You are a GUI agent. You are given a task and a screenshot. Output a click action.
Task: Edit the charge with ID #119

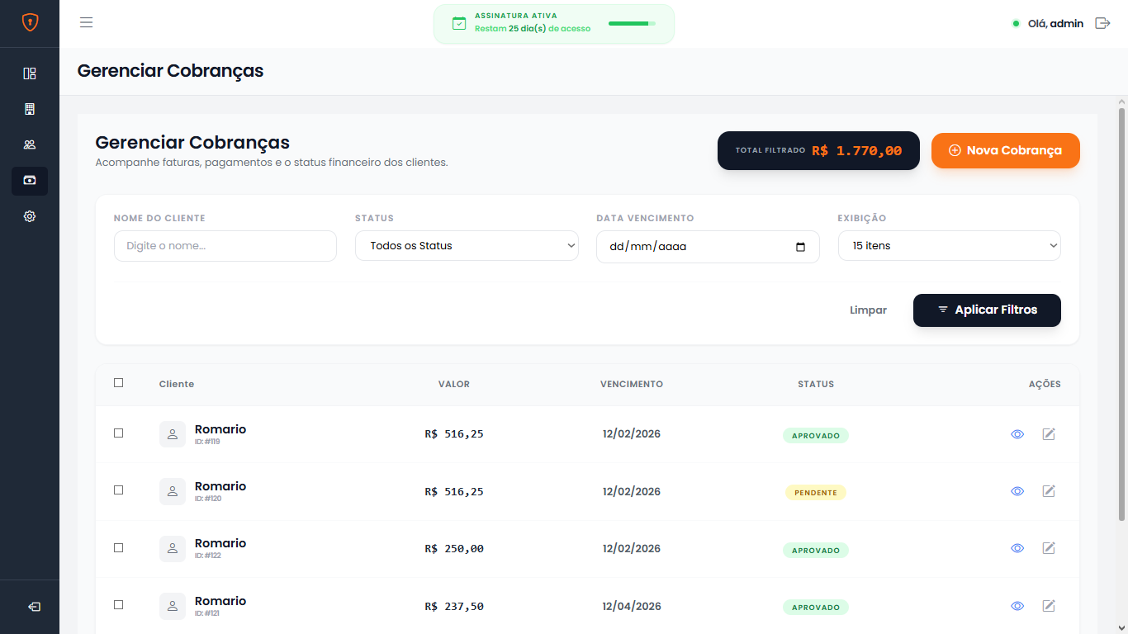click(x=1049, y=434)
